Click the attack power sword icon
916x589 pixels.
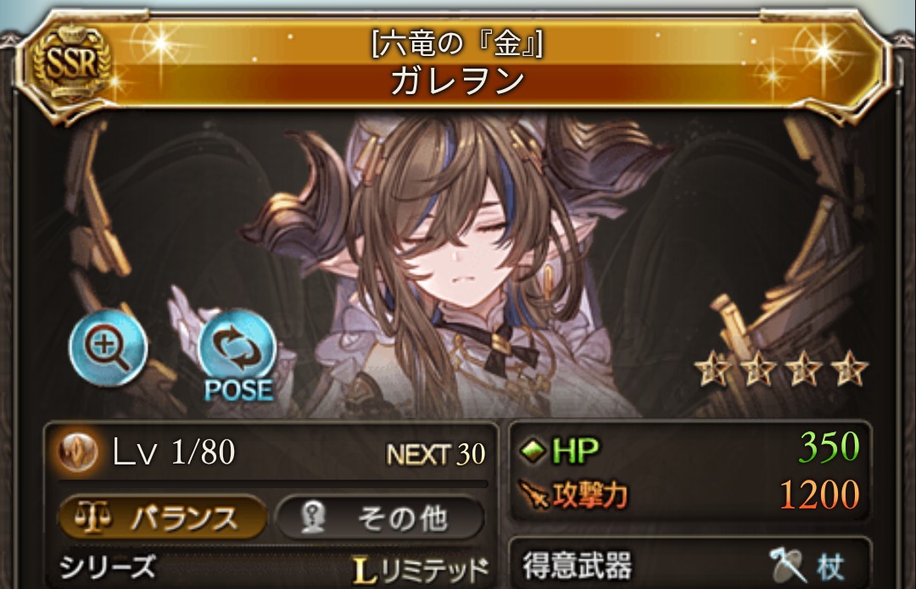[x=533, y=495]
